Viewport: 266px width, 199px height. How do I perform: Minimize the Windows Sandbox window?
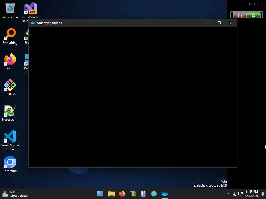point(208,23)
